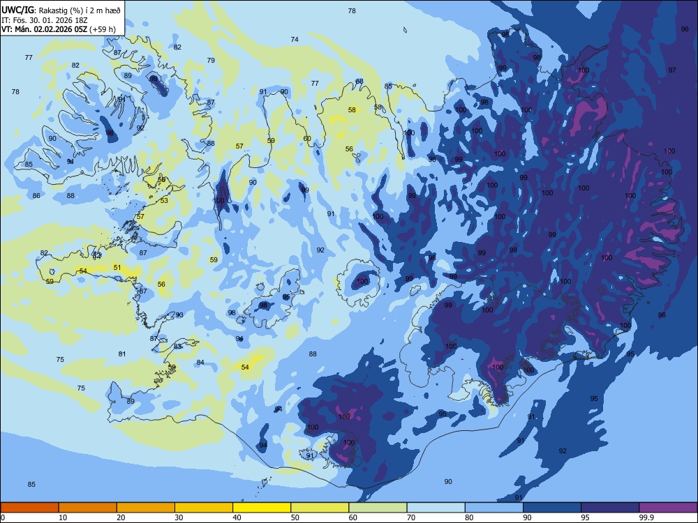698x523 pixels.
Task: Click the map value '93'
Action: 179,315
